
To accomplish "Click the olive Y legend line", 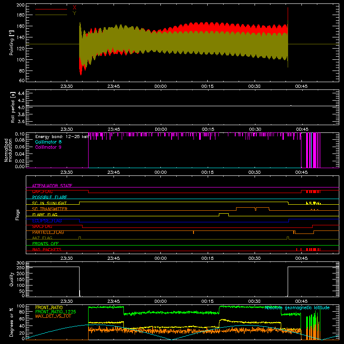I will click(51, 15).
